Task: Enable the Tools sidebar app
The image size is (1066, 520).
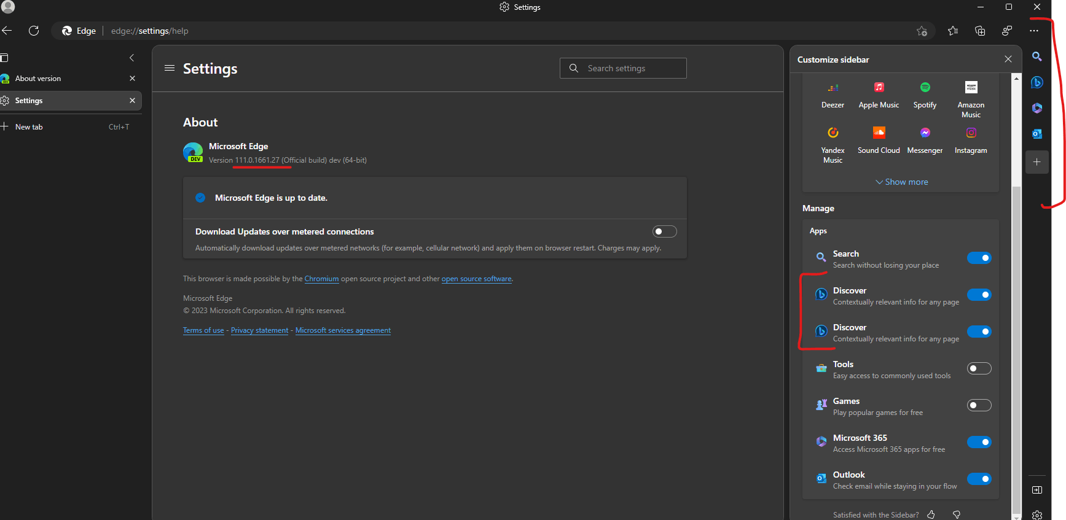Action: click(979, 368)
